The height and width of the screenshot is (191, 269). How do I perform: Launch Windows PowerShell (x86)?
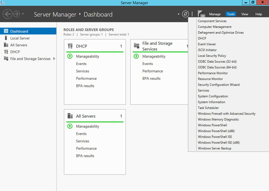[216, 131]
